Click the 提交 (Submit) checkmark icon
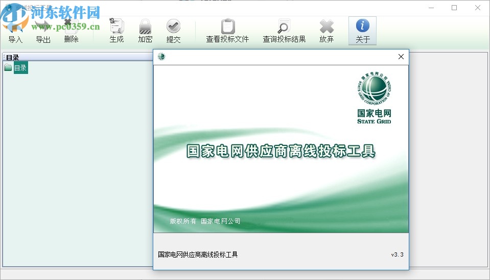Image resolution: width=490 pixels, height=280 pixels. [173, 26]
